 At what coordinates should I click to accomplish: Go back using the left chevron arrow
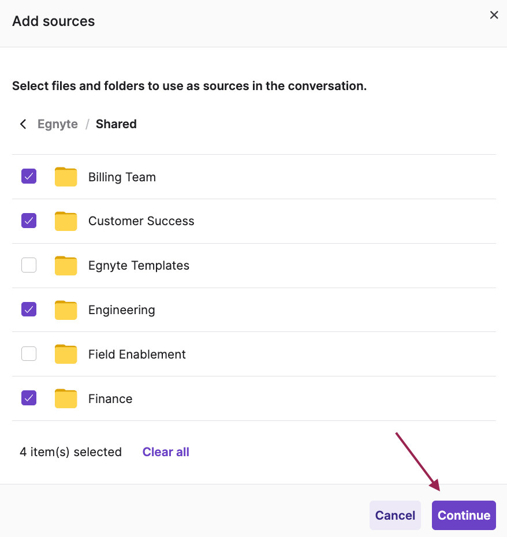point(23,124)
